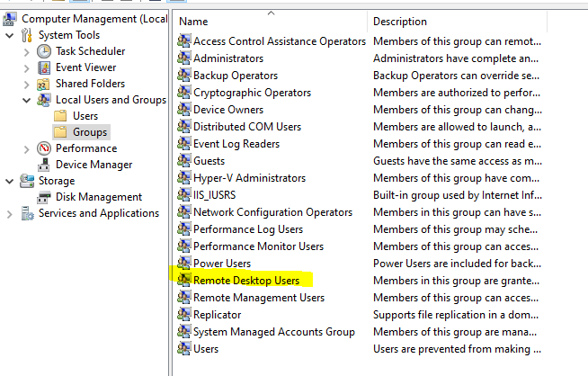This screenshot has height=376, width=588.
Task: Select Device Manager in the tree
Action: click(94, 165)
